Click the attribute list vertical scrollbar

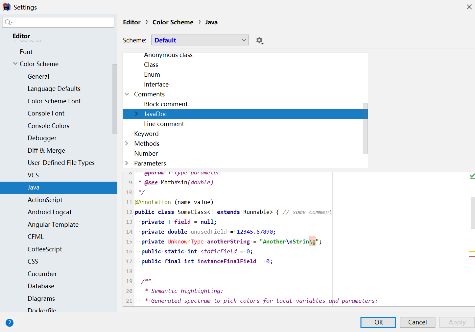click(365, 128)
